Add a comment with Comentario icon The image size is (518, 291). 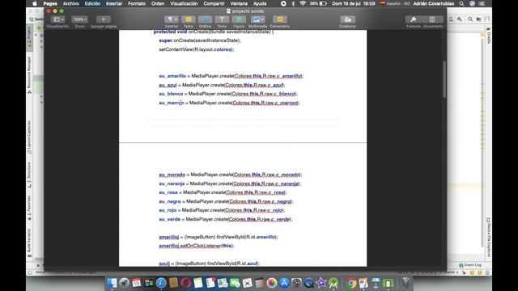pyautogui.click(x=280, y=19)
